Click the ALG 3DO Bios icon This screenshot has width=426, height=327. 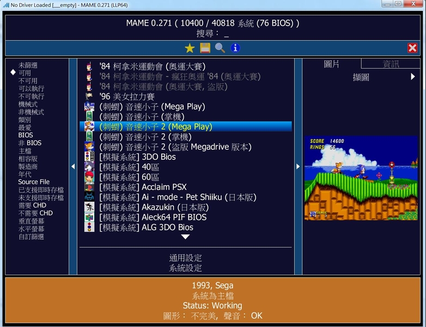point(89,227)
